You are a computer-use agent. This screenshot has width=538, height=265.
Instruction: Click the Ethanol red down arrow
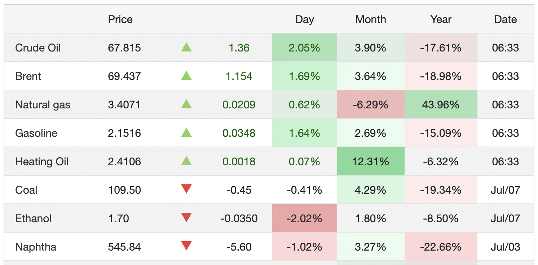(186, 217)
